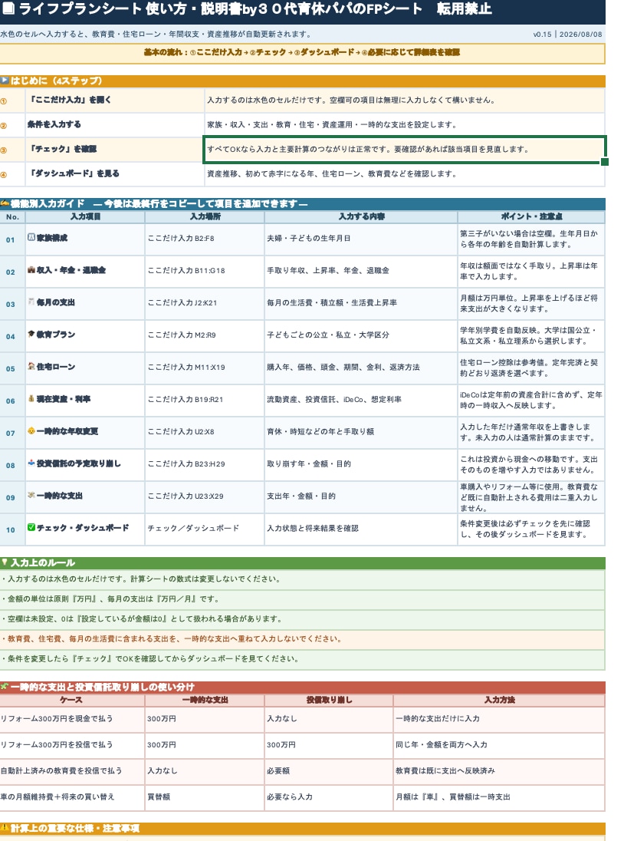Image resolution: width=624 pixels, height=841 pixels.
Task: Select the highlighted cell starting すべてOKなら入力と主要計算
Action: click(x=405, y=149)
